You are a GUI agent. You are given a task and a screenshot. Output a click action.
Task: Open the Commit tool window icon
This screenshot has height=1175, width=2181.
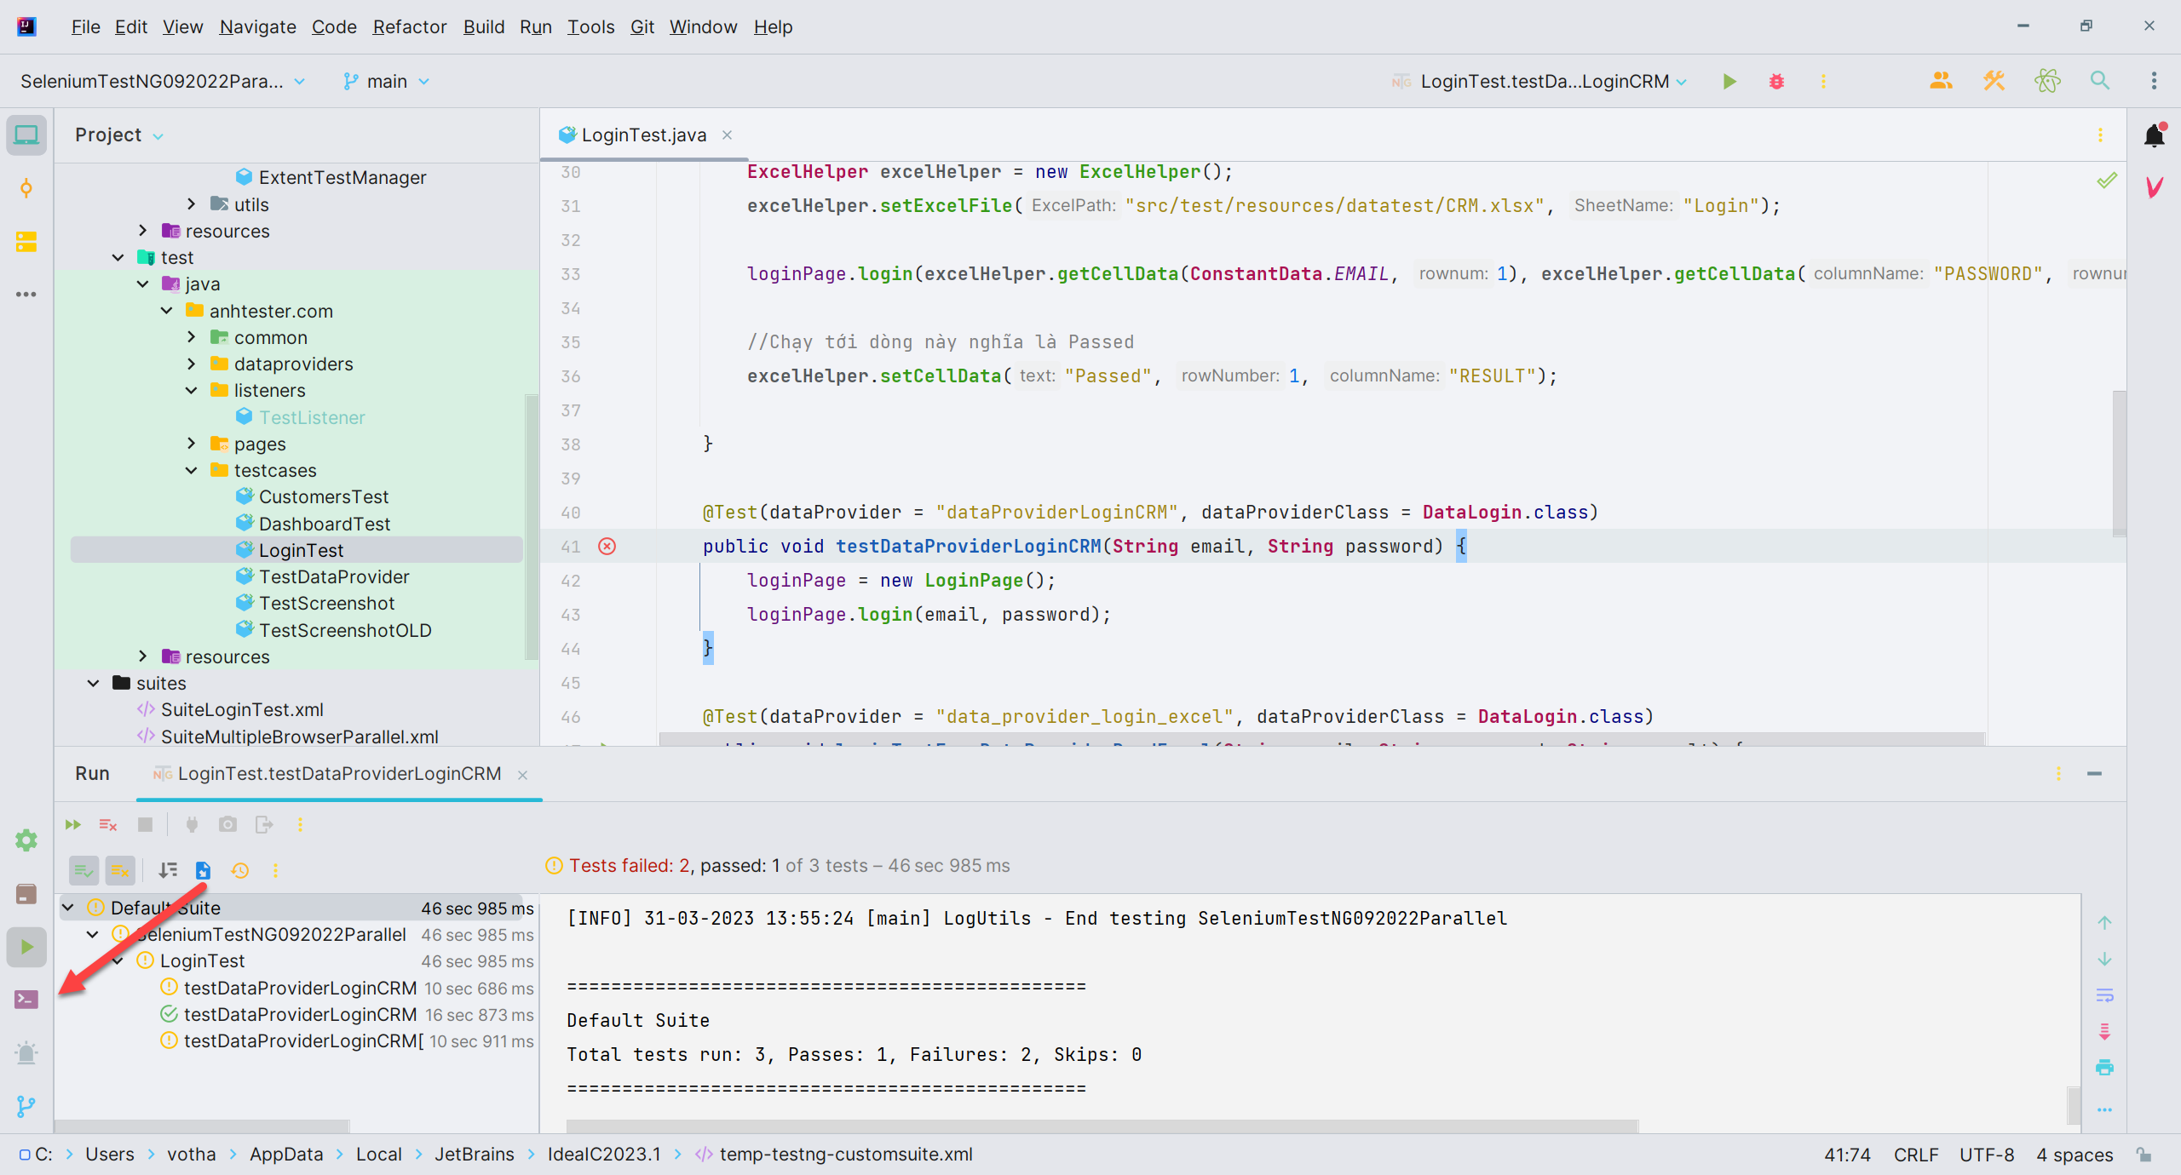click(26, 188)
